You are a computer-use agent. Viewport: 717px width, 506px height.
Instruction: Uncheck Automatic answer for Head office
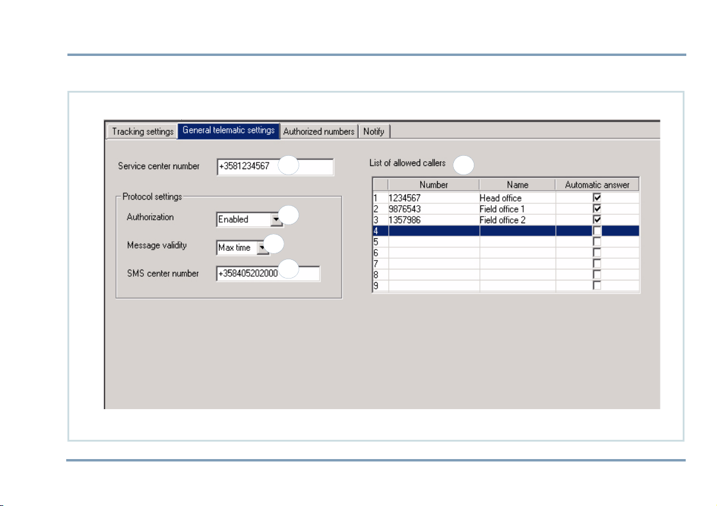click(597, 198)
